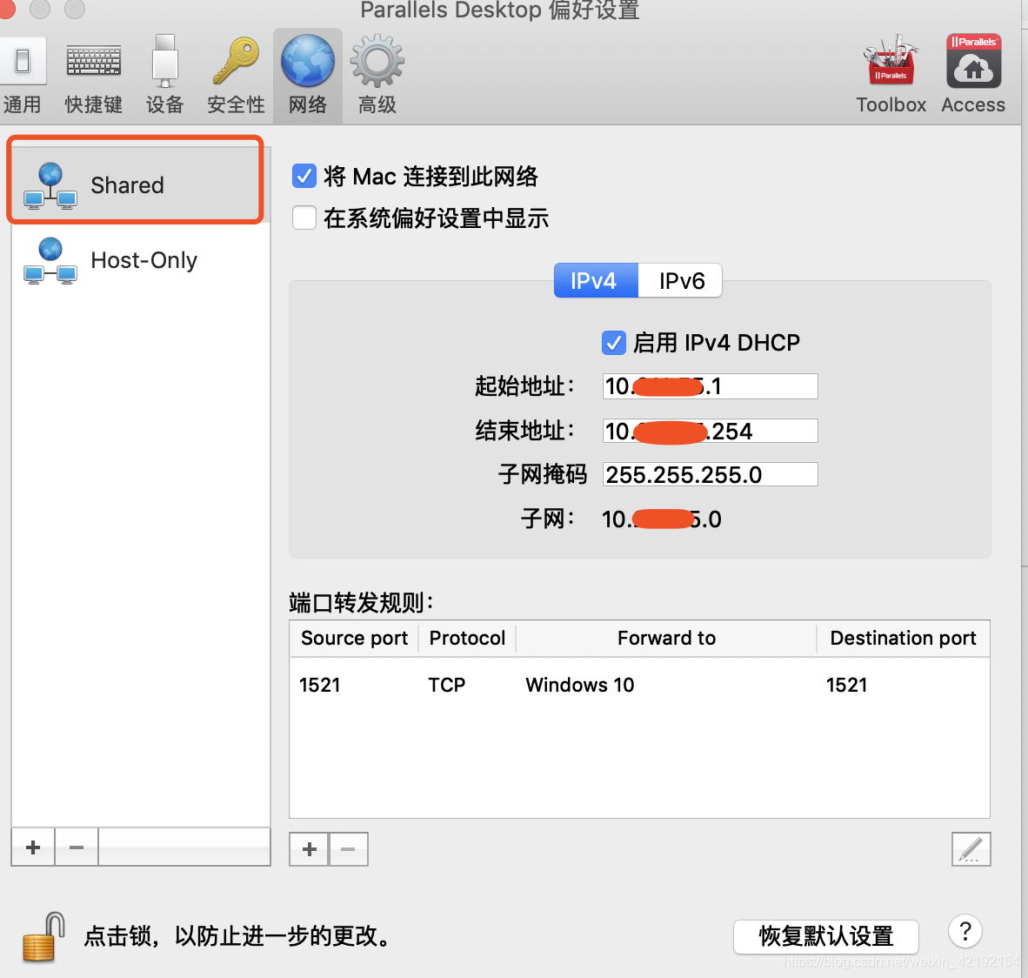Open the 通用 general preferences pane
The image size is (1028, 978).
(x=23, y=76)
